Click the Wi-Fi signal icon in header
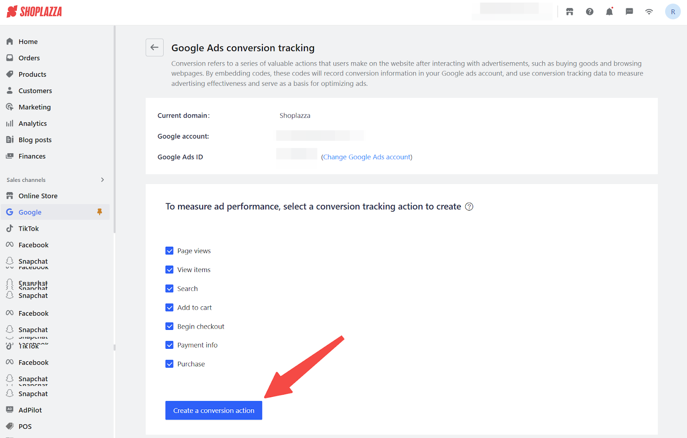 pyautogui.click(x=649, y=12)
